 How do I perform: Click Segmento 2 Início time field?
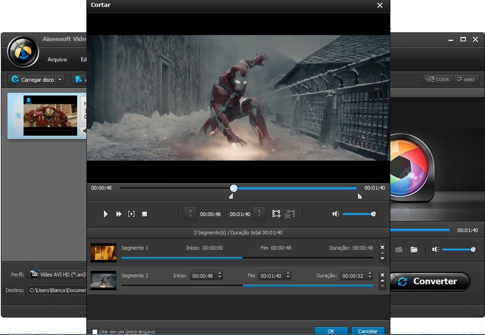point(203,276)
